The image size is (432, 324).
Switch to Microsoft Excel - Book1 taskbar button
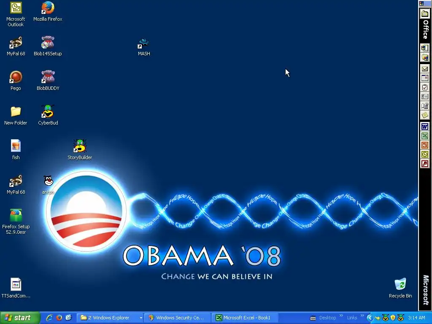(245, 318)
